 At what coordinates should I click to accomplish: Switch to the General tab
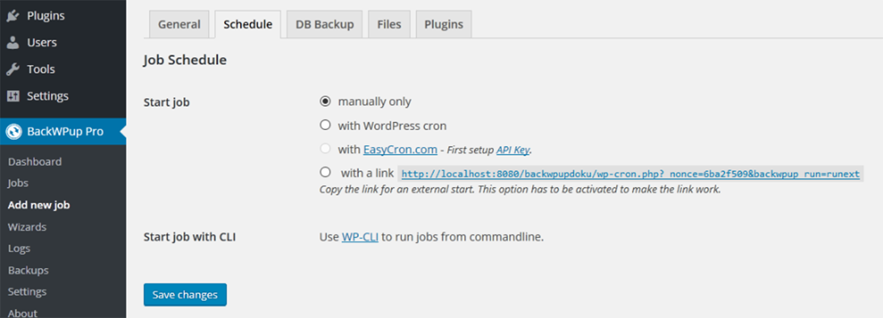click(179, 24)
